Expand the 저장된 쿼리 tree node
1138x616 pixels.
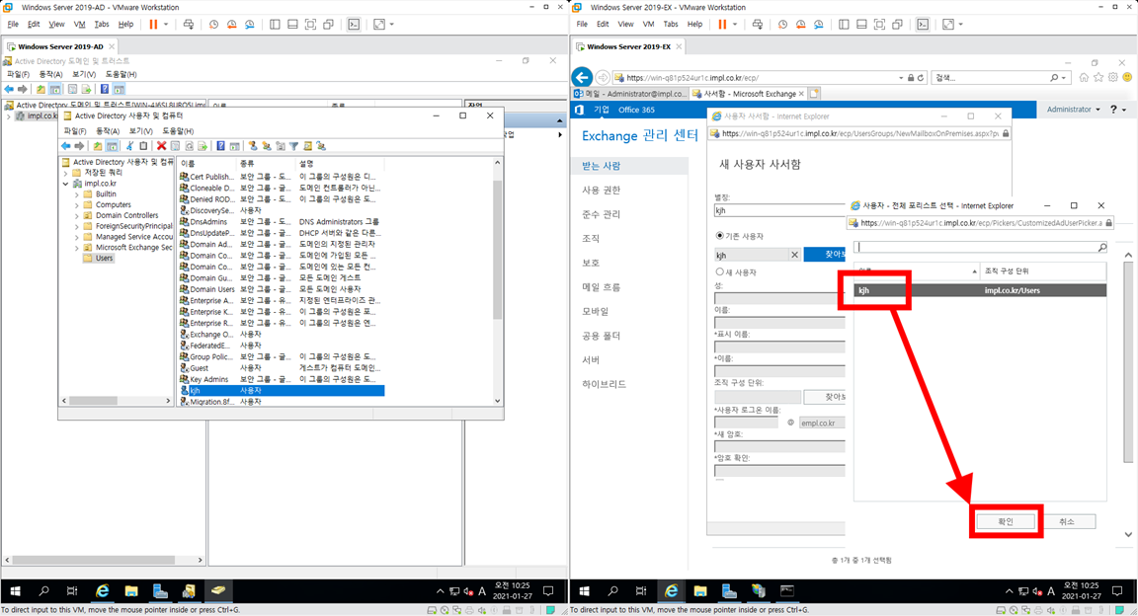tap(66, 174)
